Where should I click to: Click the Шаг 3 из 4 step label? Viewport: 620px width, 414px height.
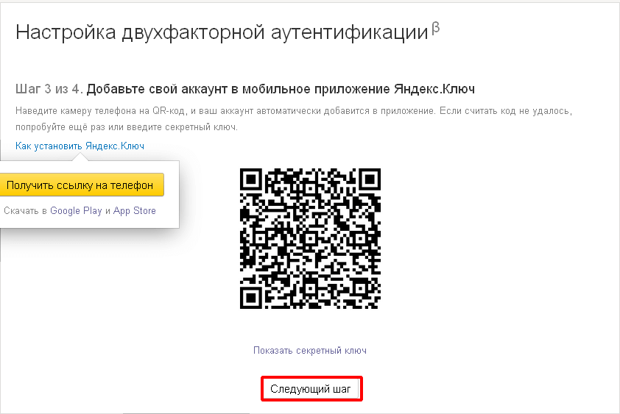point(49,89)
